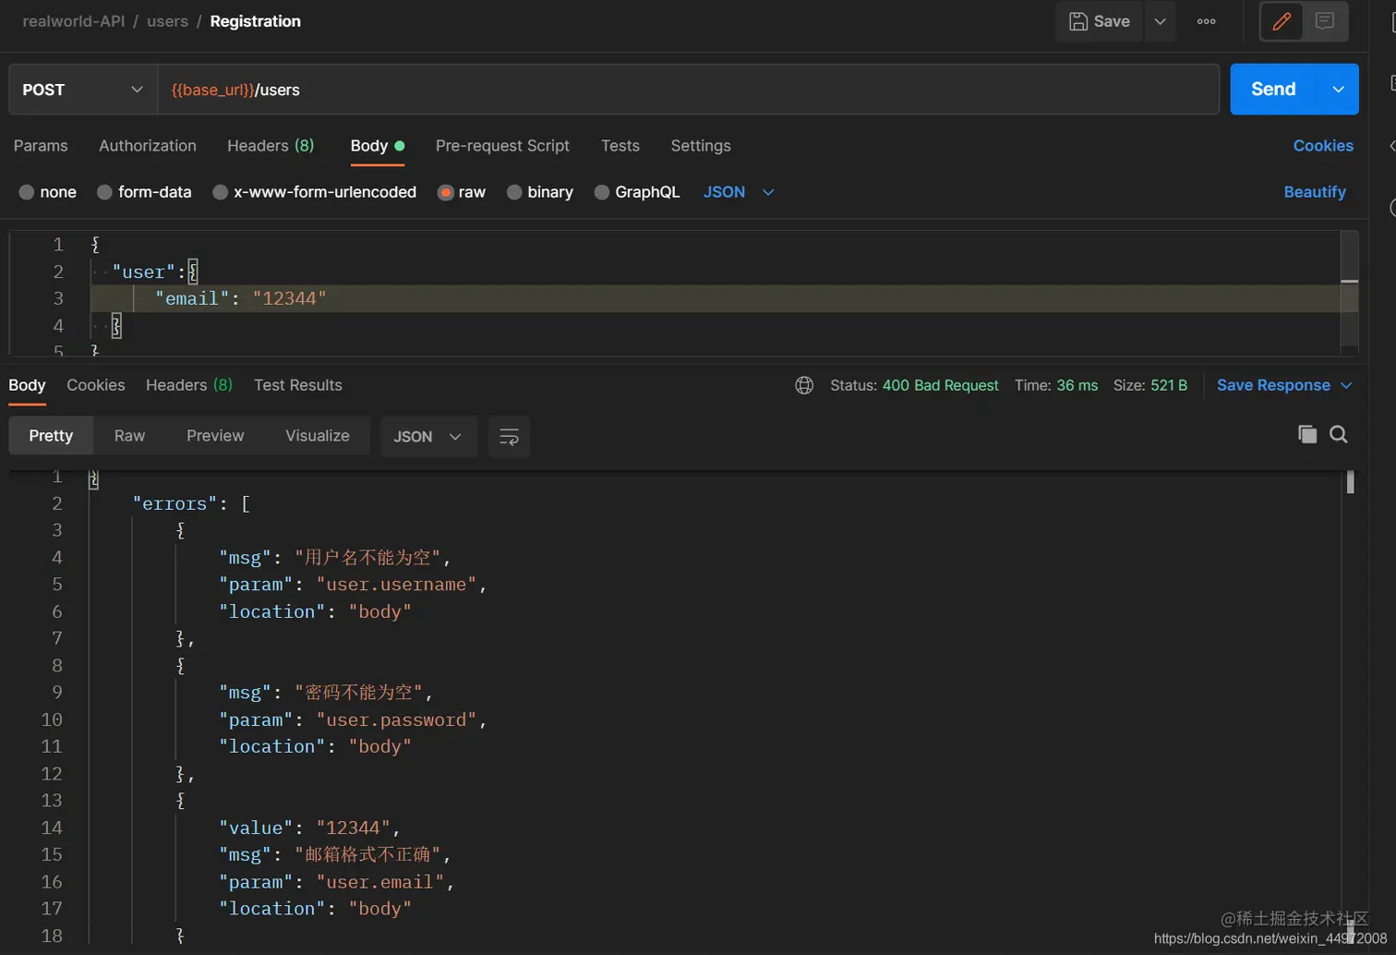1396x955 pixels.
Task: Open the Pre-request Script tab
Action: click(502, 146)
